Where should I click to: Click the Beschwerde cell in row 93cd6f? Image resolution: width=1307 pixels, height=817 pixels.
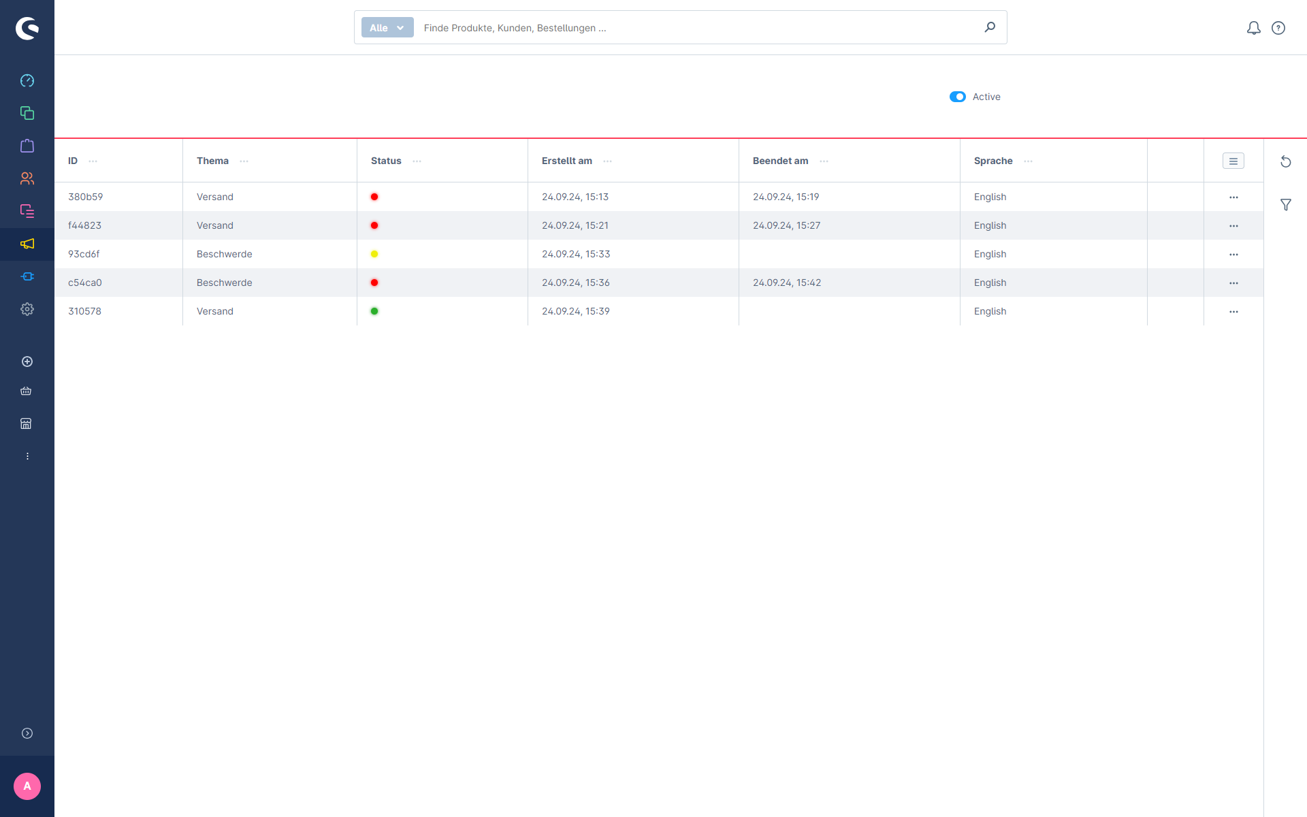[x=225, y=254]
